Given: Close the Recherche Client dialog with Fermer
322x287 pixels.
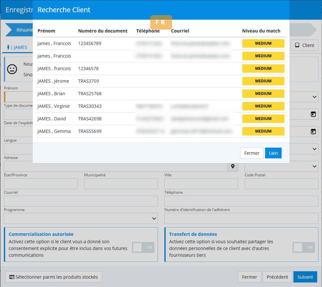Looking at the screenshot, I should click(251, 153).
